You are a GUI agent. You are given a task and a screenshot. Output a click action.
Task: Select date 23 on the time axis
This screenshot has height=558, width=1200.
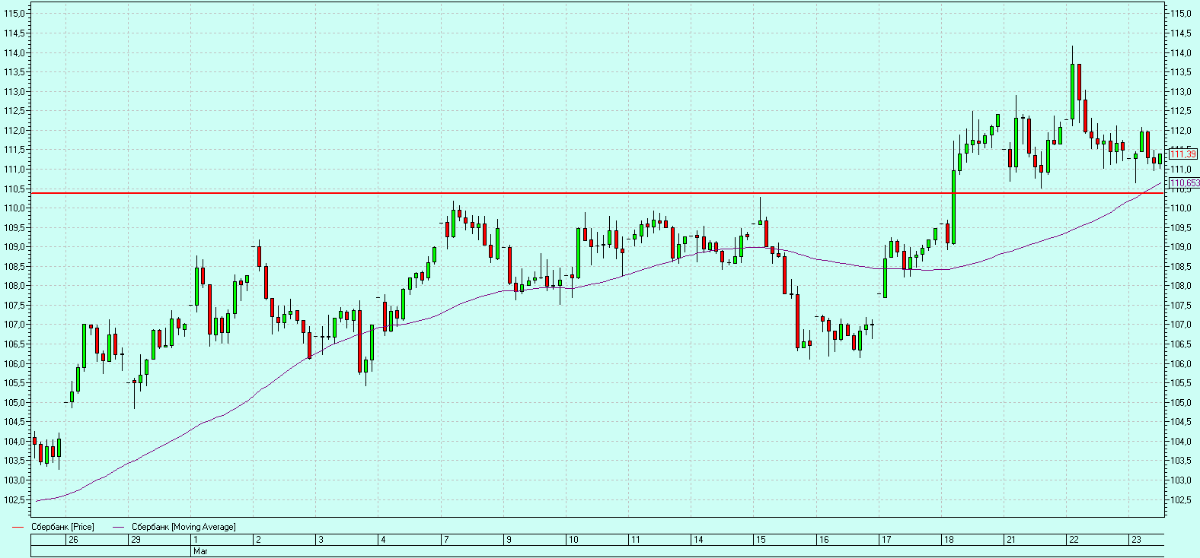click(x=1136, y=540)
